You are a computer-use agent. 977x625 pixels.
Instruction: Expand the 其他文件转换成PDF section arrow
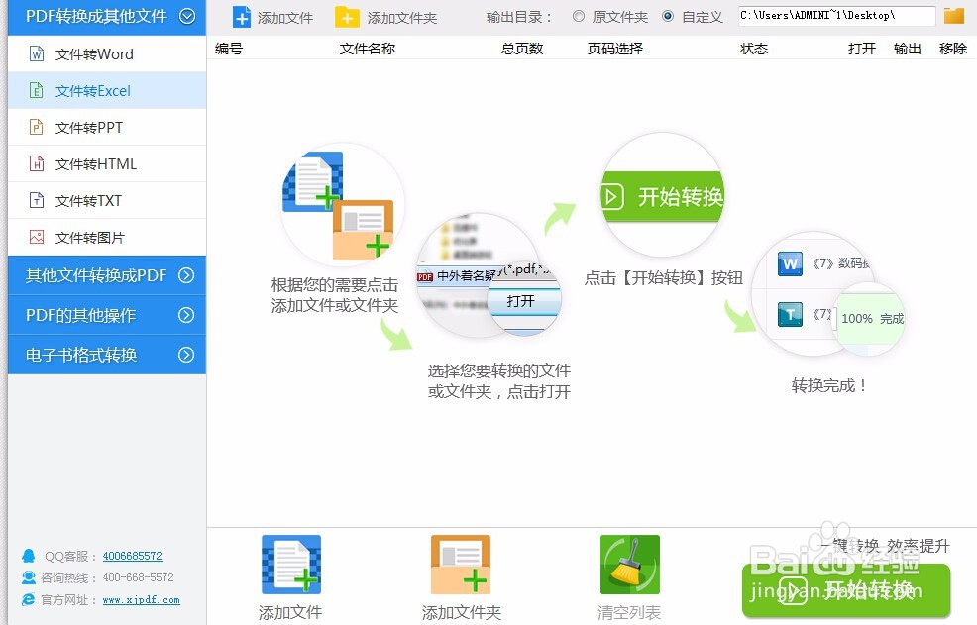click(x=186, y=275)
